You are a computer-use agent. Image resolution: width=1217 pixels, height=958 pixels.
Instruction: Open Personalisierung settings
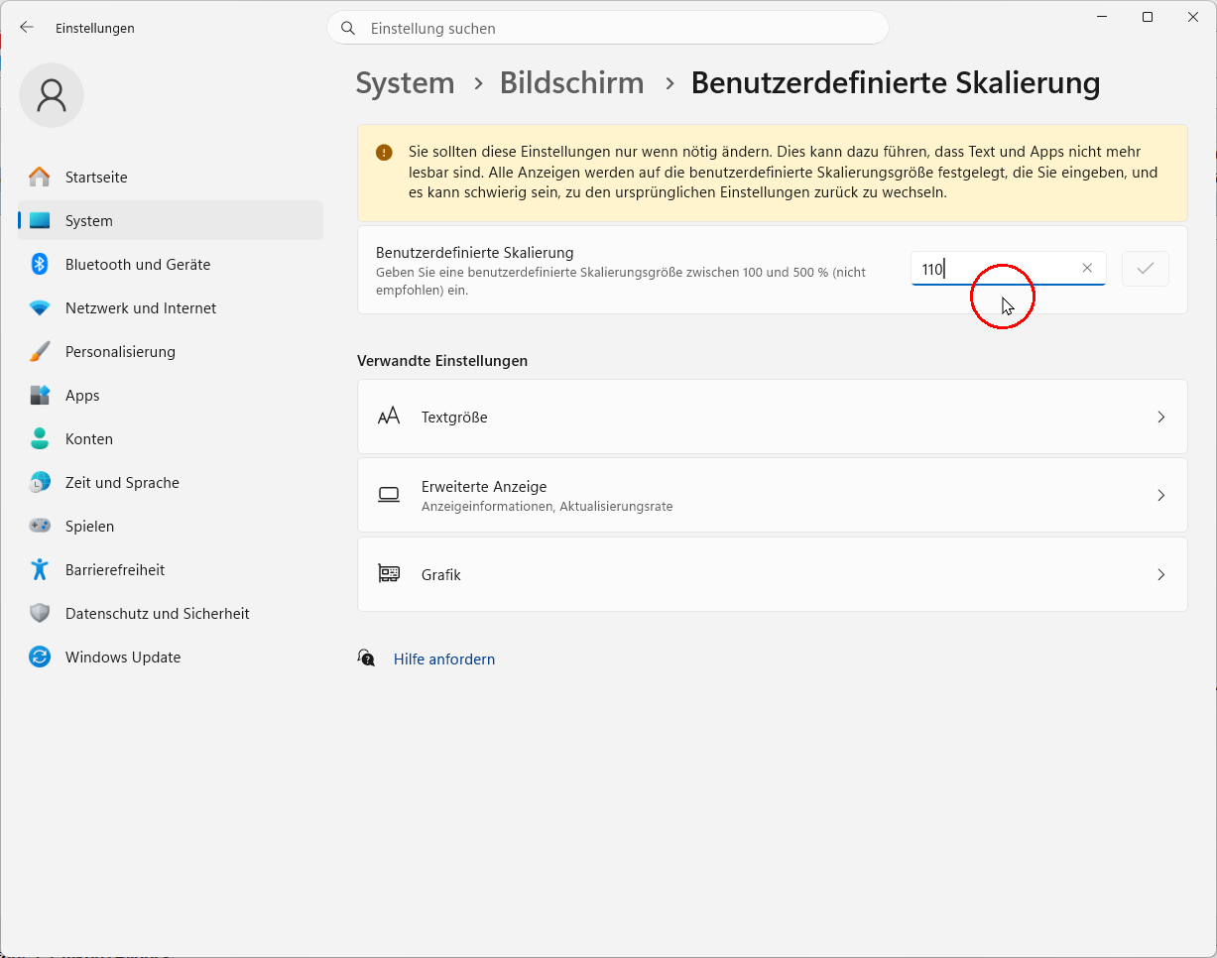(x=171, y=352)
